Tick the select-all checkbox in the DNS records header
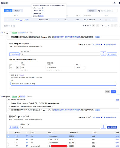Image resolution: width=120 pixels, height=148 pixels. tap(8, 133)
